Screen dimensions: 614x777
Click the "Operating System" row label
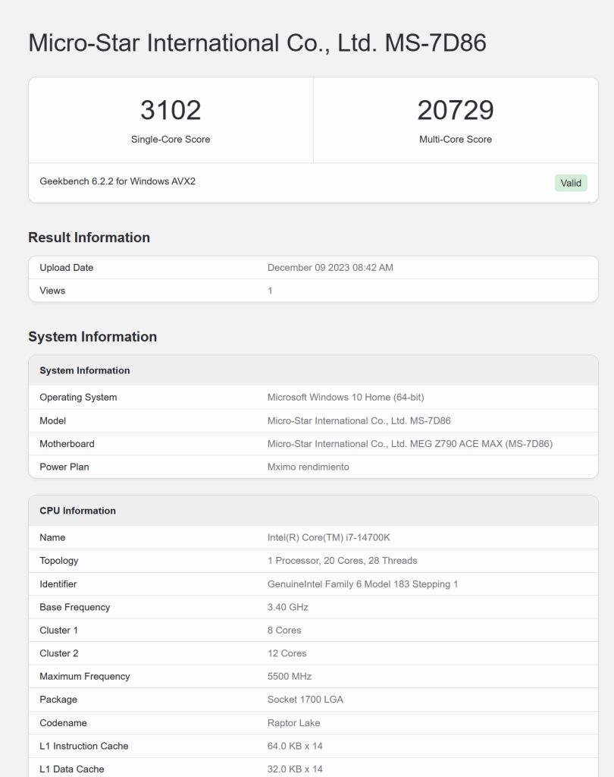click(x=78, y=398)
